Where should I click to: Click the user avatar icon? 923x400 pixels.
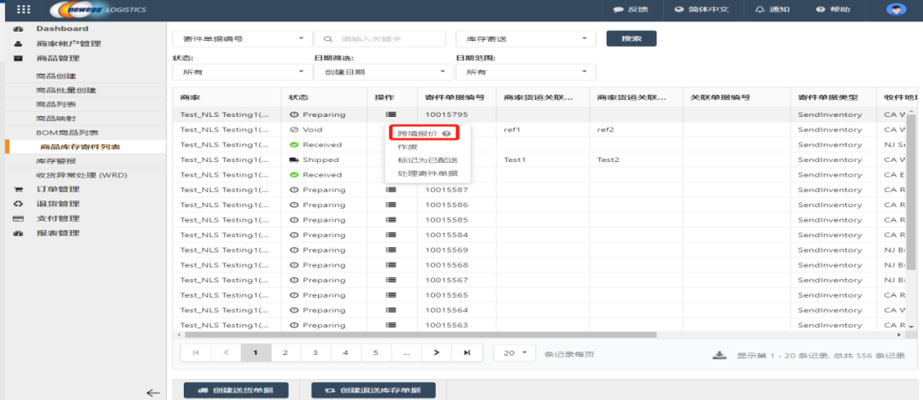coord(896,9)
